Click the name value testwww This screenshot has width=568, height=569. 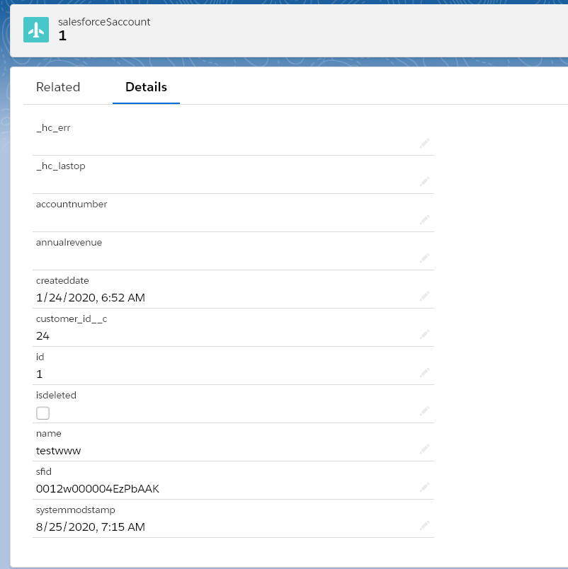[59, 450]
